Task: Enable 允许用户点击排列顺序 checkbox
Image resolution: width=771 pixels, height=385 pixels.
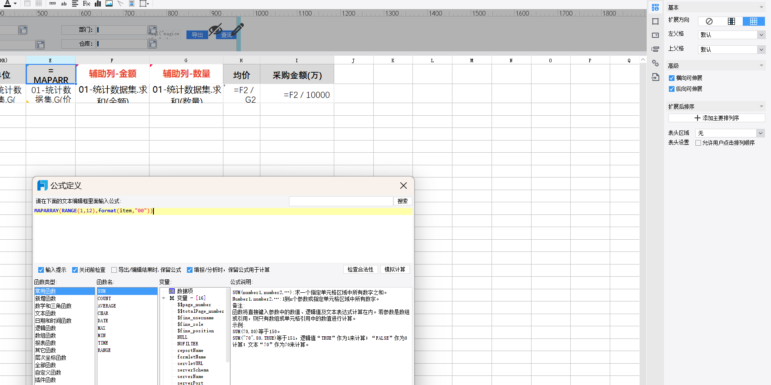Action: (x=698, y=143)
